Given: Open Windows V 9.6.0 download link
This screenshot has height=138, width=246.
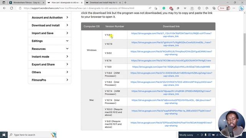Looking at the screenshot, I should pyautogui.click(x=171, y=53).
